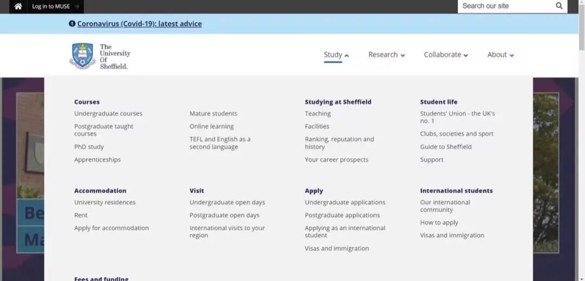Expand the Collaborate dropdown menu

click(x=445, y=55)
